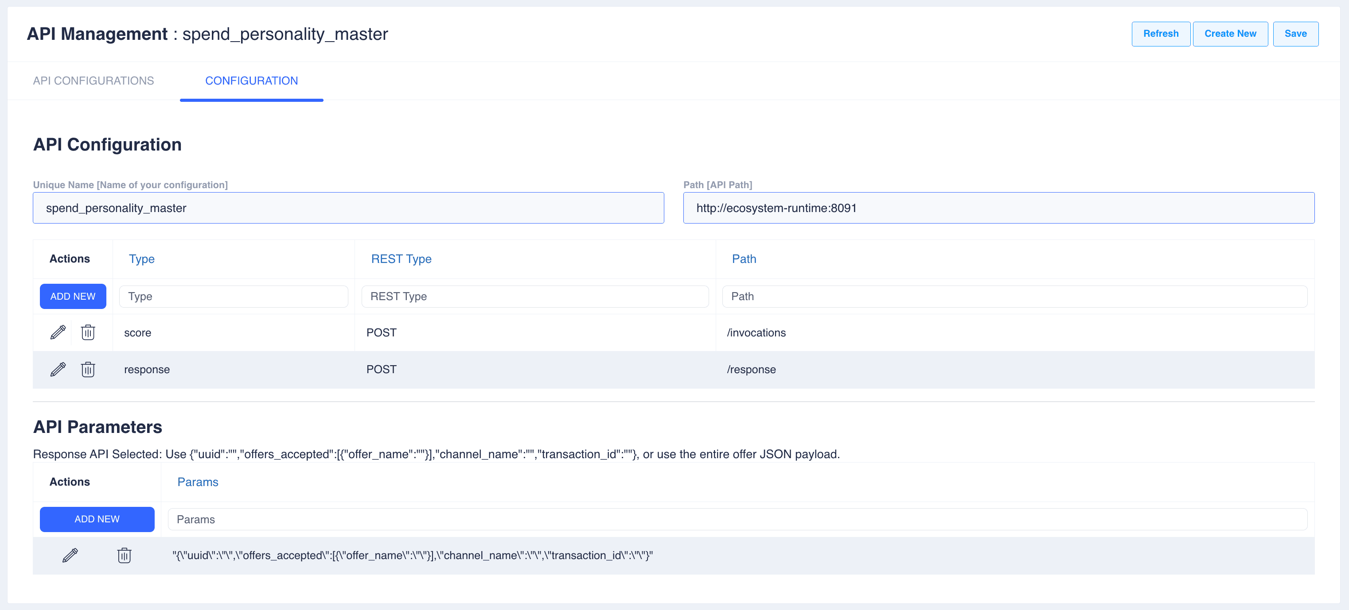Sort by Params column header
The width and height of the screenshot is (1349, 610).
[x=197, y=482]
